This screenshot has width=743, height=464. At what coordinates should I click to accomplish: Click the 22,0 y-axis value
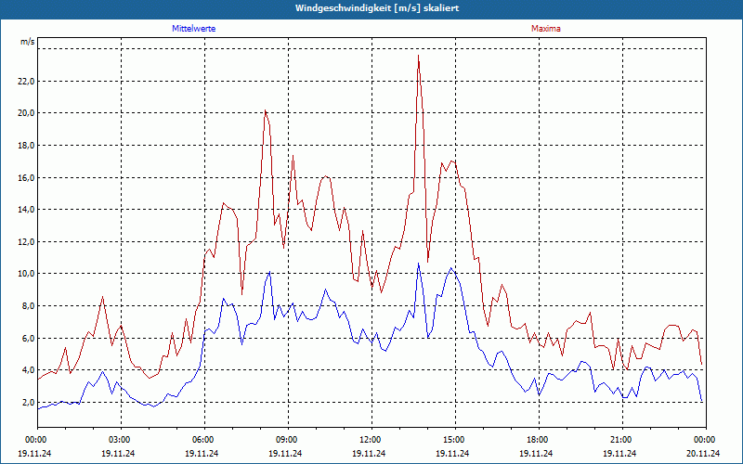[x=26, y=81]
